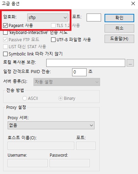Click the 포트 field next to 암호화
Screen dimensions: 138x174
pyautogui.click(x=94, y=17)
